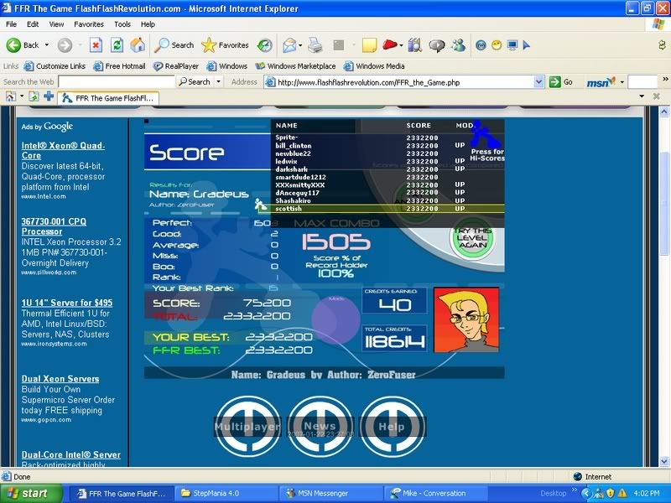The image size is (671, 503).
Task: Click inside the Search the Web field
Action: tap(88, 82)
